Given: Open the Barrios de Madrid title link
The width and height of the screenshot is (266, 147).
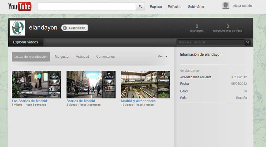Looking at the screenshot, I should 81,101.
